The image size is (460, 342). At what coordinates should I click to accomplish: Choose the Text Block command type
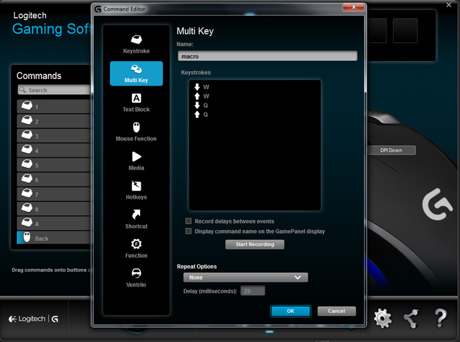point(136,103)
